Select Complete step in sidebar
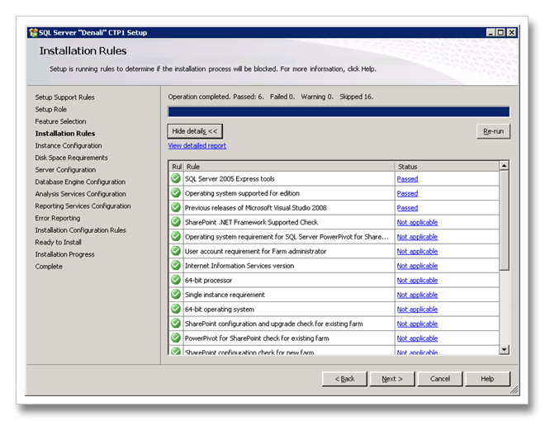This screenshot has width=545, height=421. (x=49, y=267)
